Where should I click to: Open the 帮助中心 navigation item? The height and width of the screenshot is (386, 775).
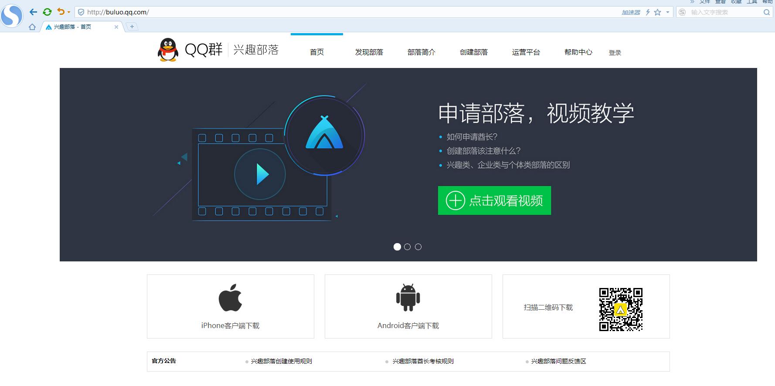click(578, 52)
